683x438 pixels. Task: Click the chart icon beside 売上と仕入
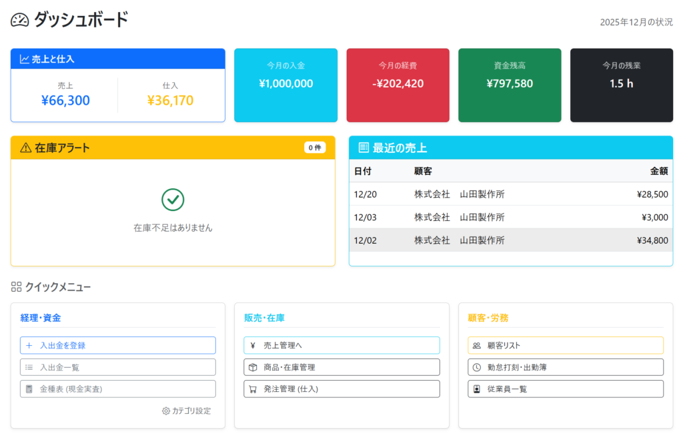pyautogui.click(x=25, y=59)
